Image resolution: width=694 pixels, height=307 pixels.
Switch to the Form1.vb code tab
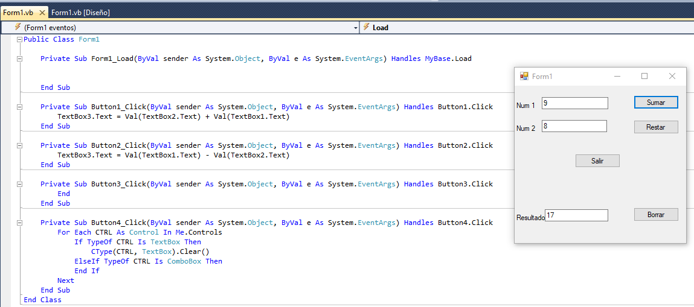pos(18,13)
